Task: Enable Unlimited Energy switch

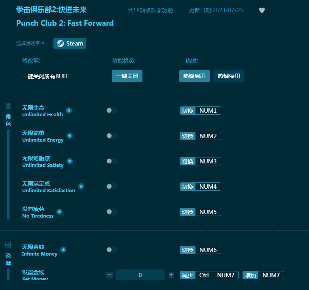Action: 112,136
